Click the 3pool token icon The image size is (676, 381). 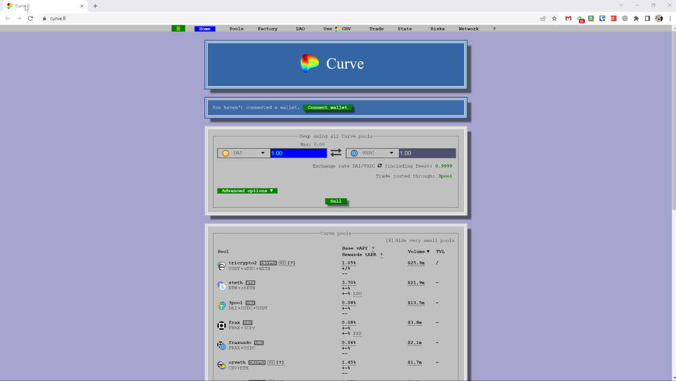pos(221,306)
